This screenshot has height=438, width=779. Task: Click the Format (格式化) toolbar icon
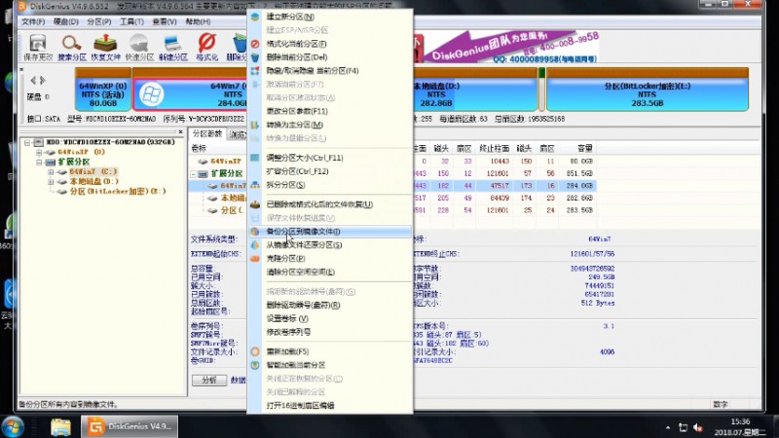206,48
